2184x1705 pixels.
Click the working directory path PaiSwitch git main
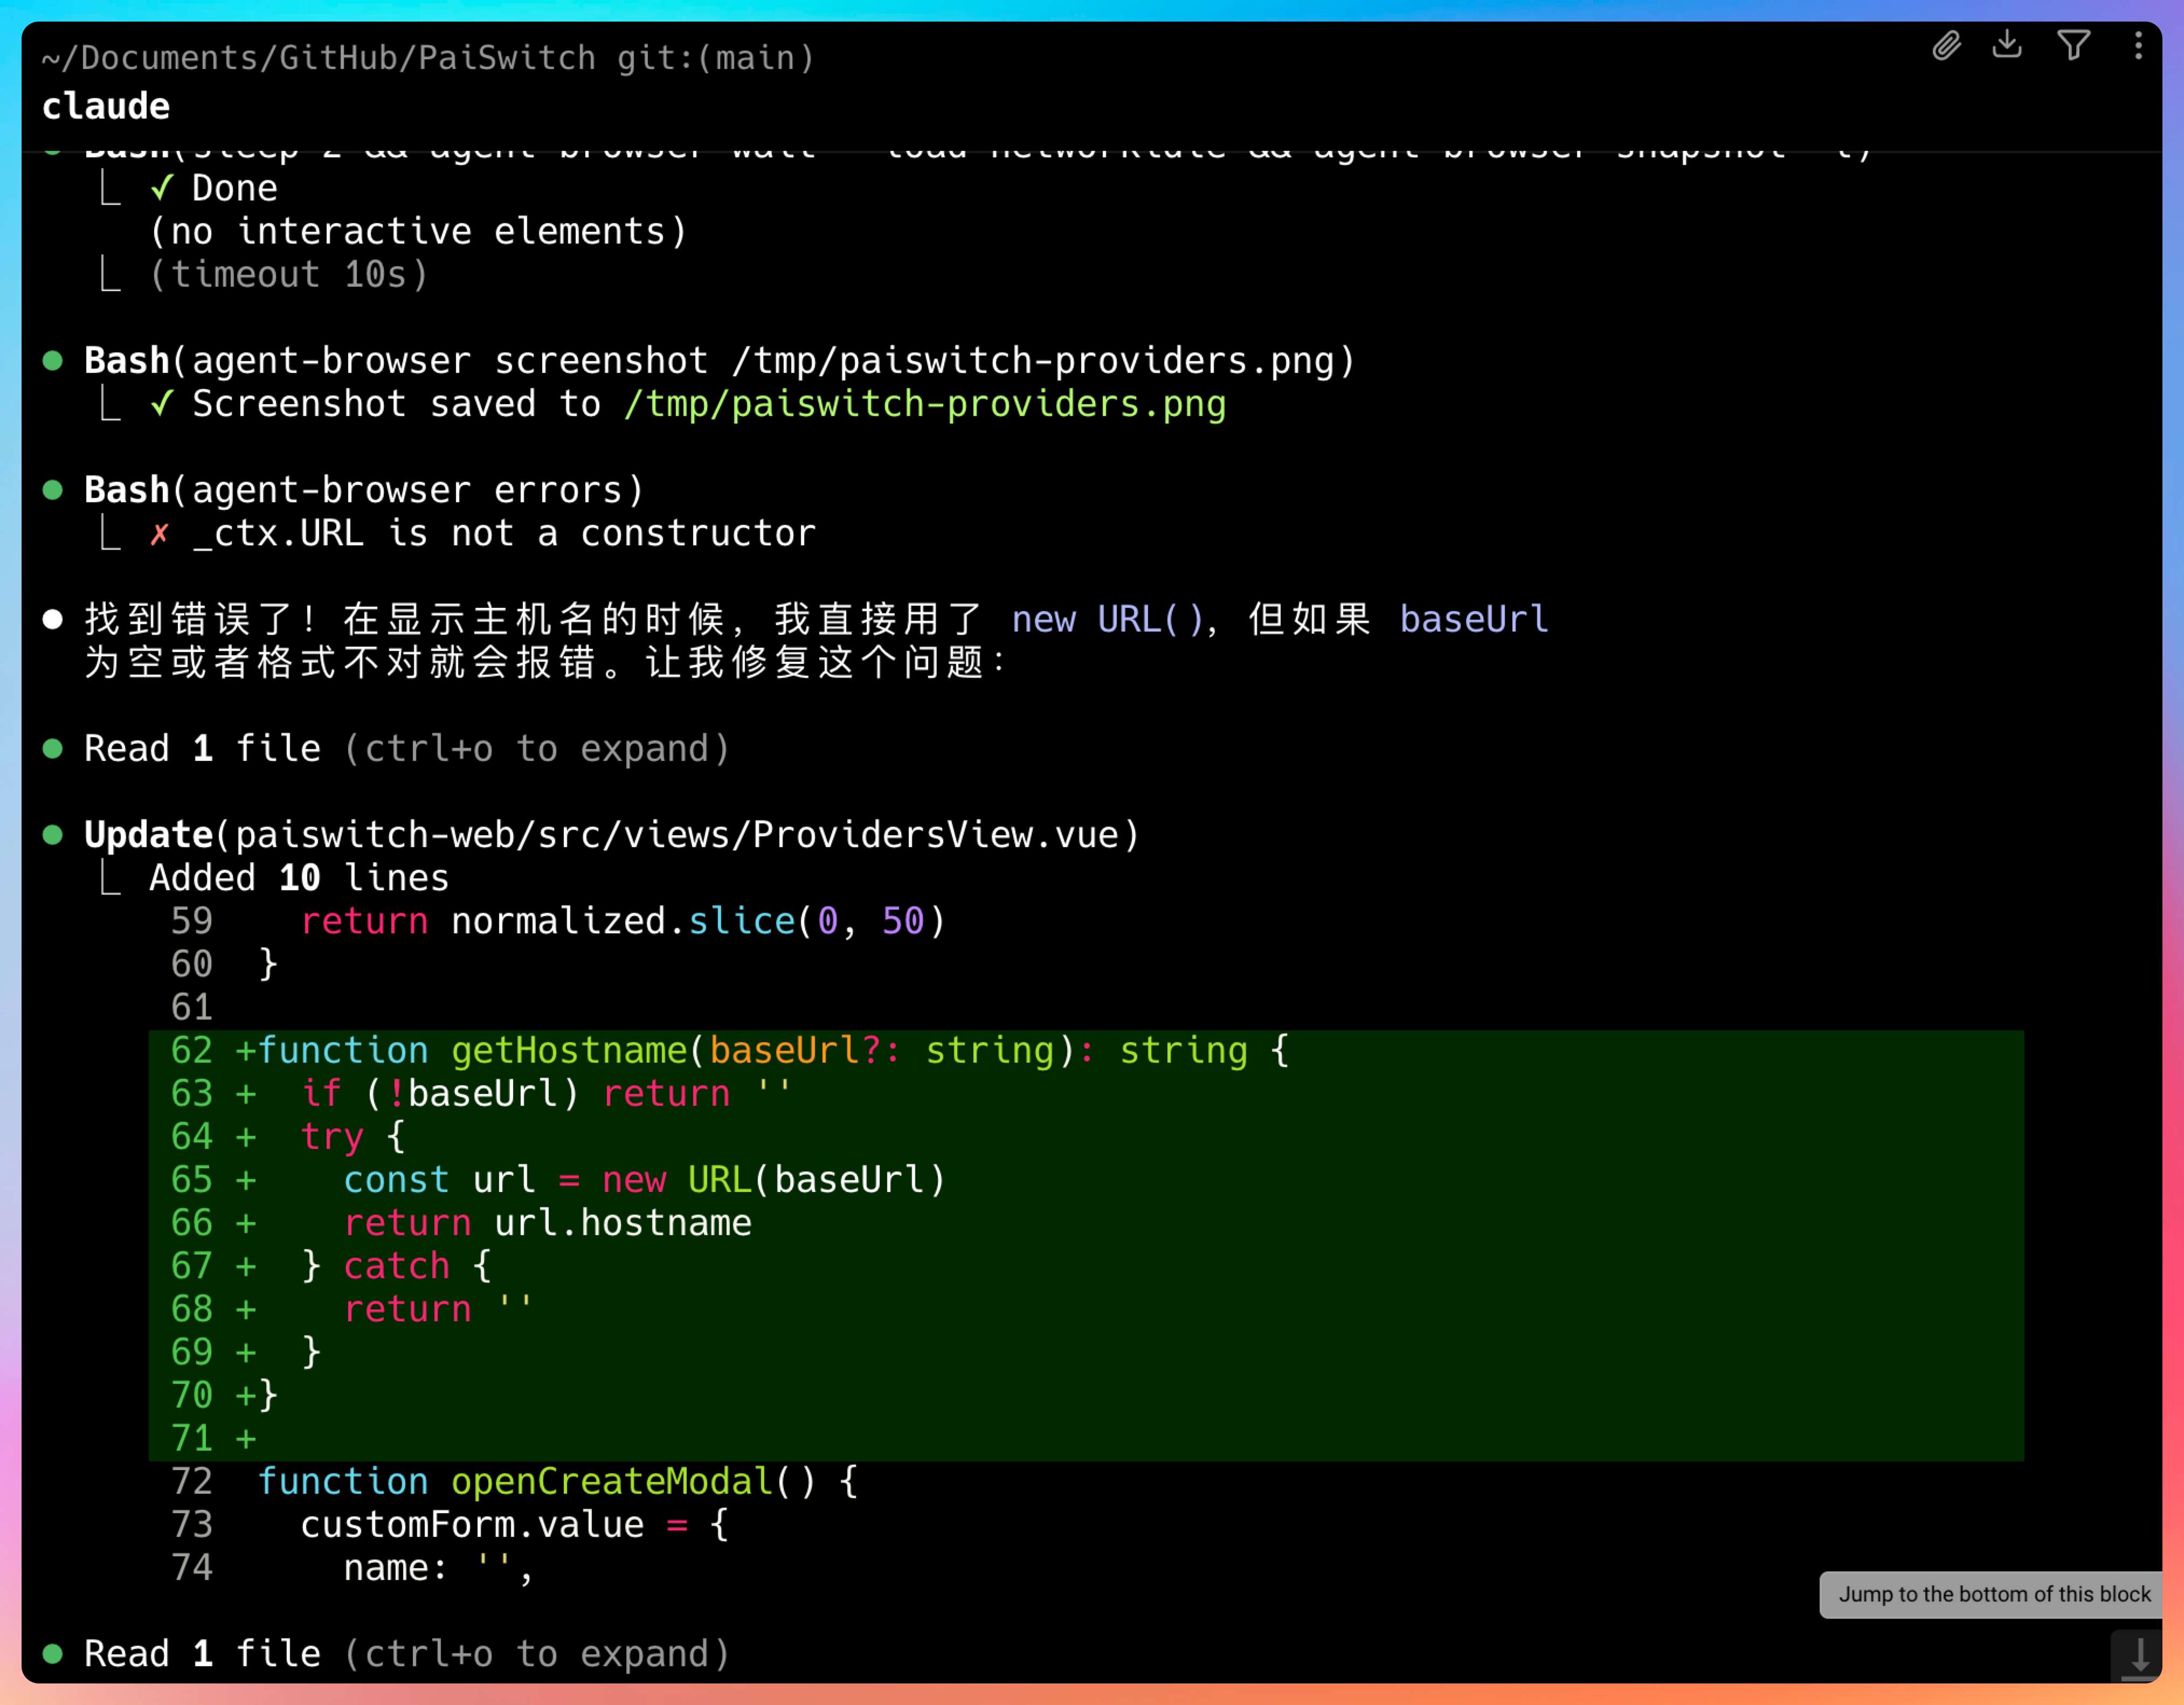point(428,58)
